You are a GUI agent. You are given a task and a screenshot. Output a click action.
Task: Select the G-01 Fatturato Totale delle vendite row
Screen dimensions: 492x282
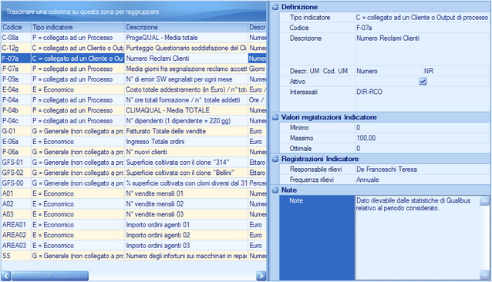click(x=133, y=131)
